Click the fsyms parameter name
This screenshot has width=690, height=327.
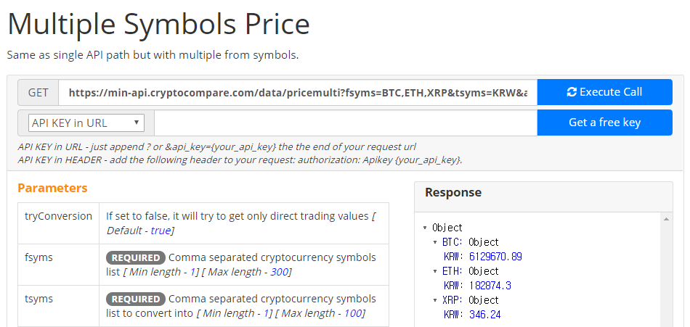point(38,257)
